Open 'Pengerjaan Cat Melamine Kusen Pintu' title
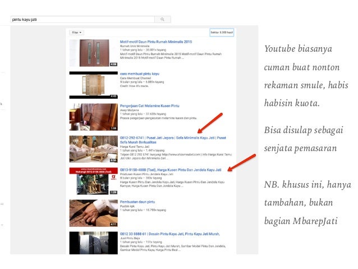Image resolution: width=358 pixels, height=269 pixels. (150, 106)
